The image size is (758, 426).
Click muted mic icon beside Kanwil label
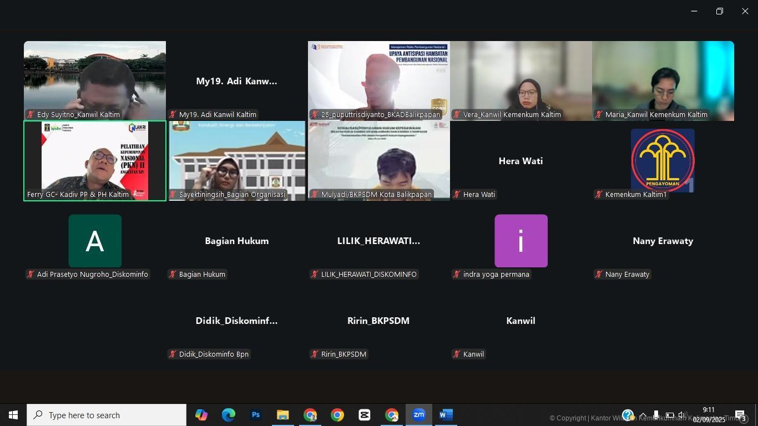(x=457, y=354)
